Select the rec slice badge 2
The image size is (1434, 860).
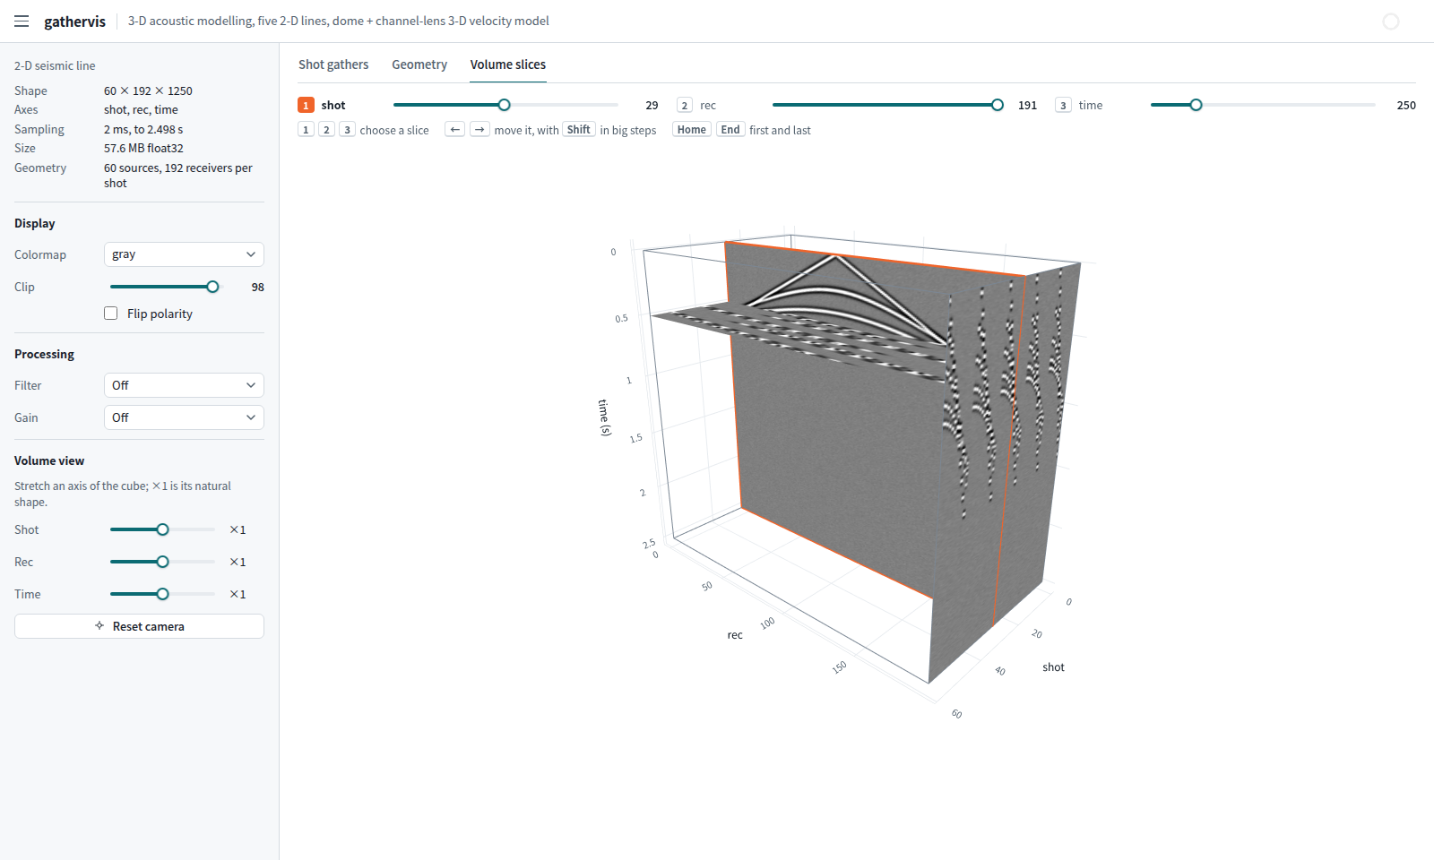pyautogui.click(x=685, y=105)
